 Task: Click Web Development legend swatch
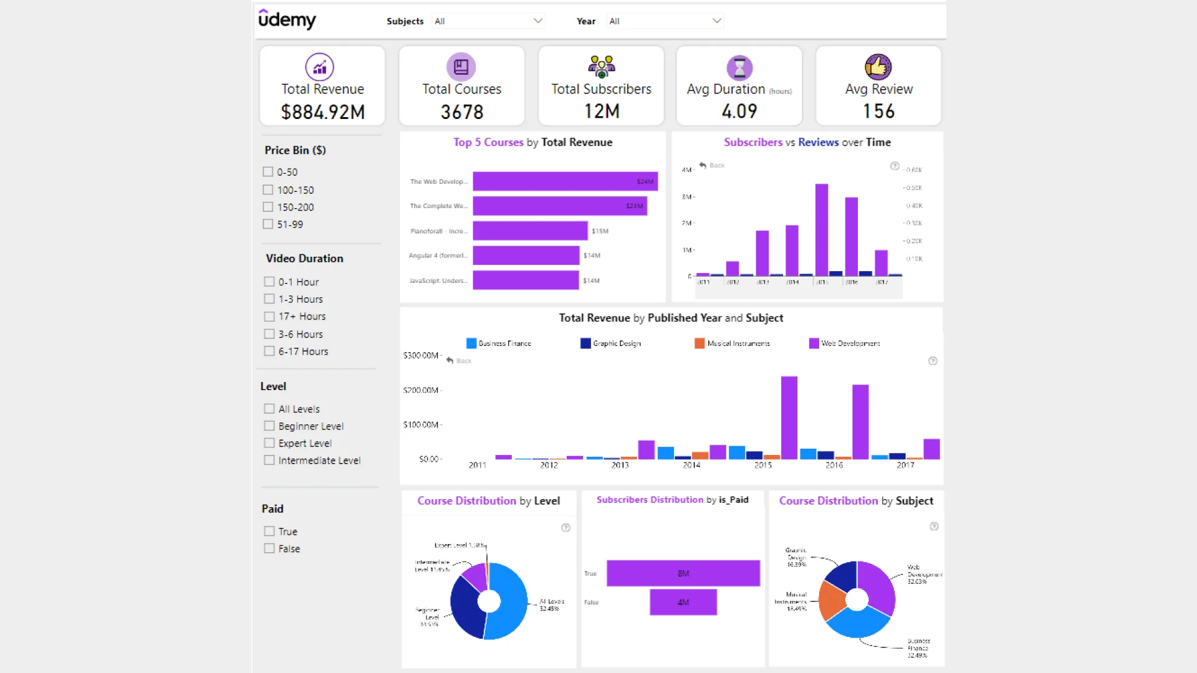(814, 343)
